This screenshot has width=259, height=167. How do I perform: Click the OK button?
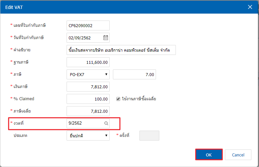pos(209,155)
